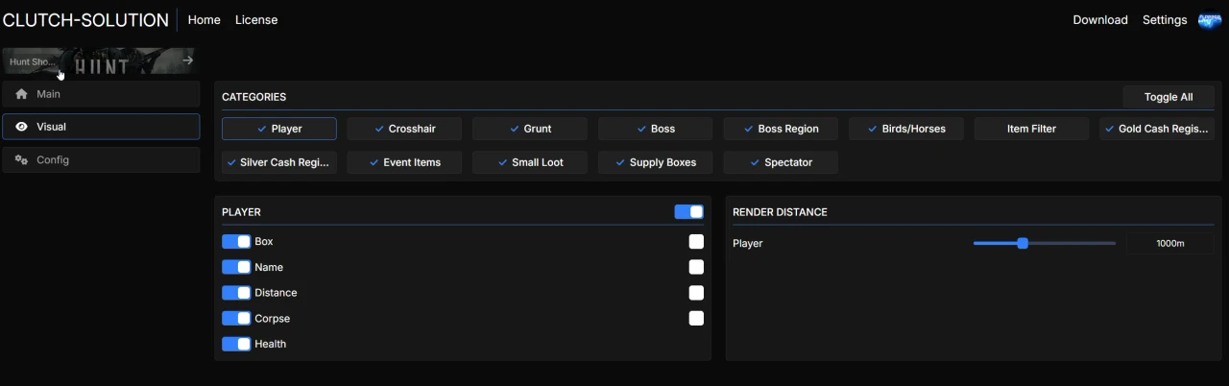Toggle the Crosshair category
The image size is (1229, 386).
(x=404, y=129)
